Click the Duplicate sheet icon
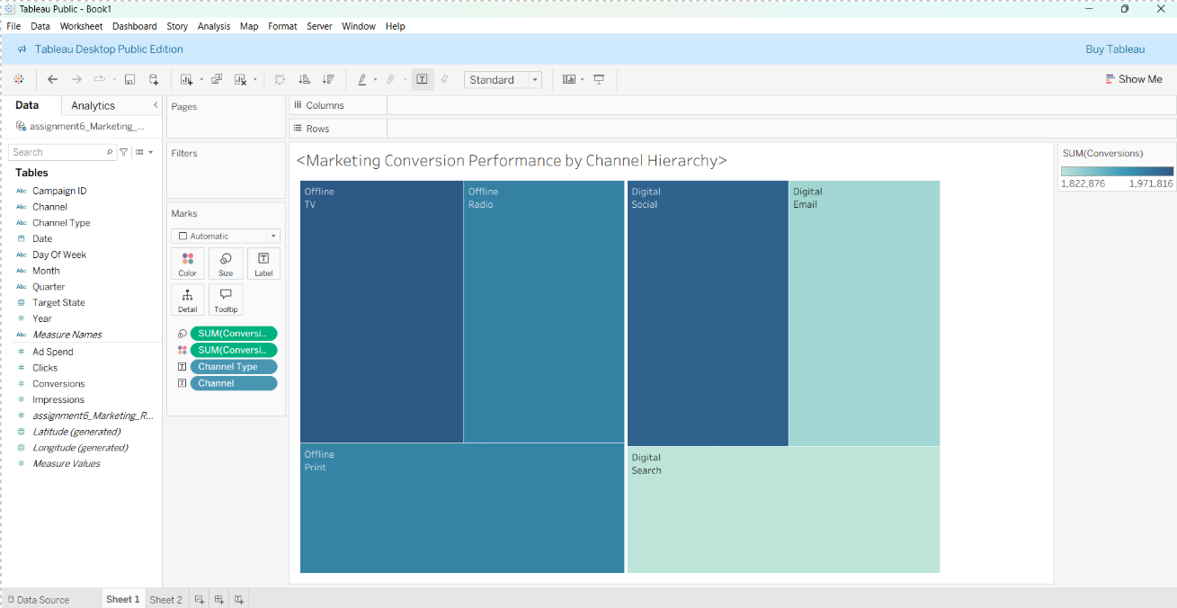Screen dimensions: 1177x608 click(x=217, y=79)
